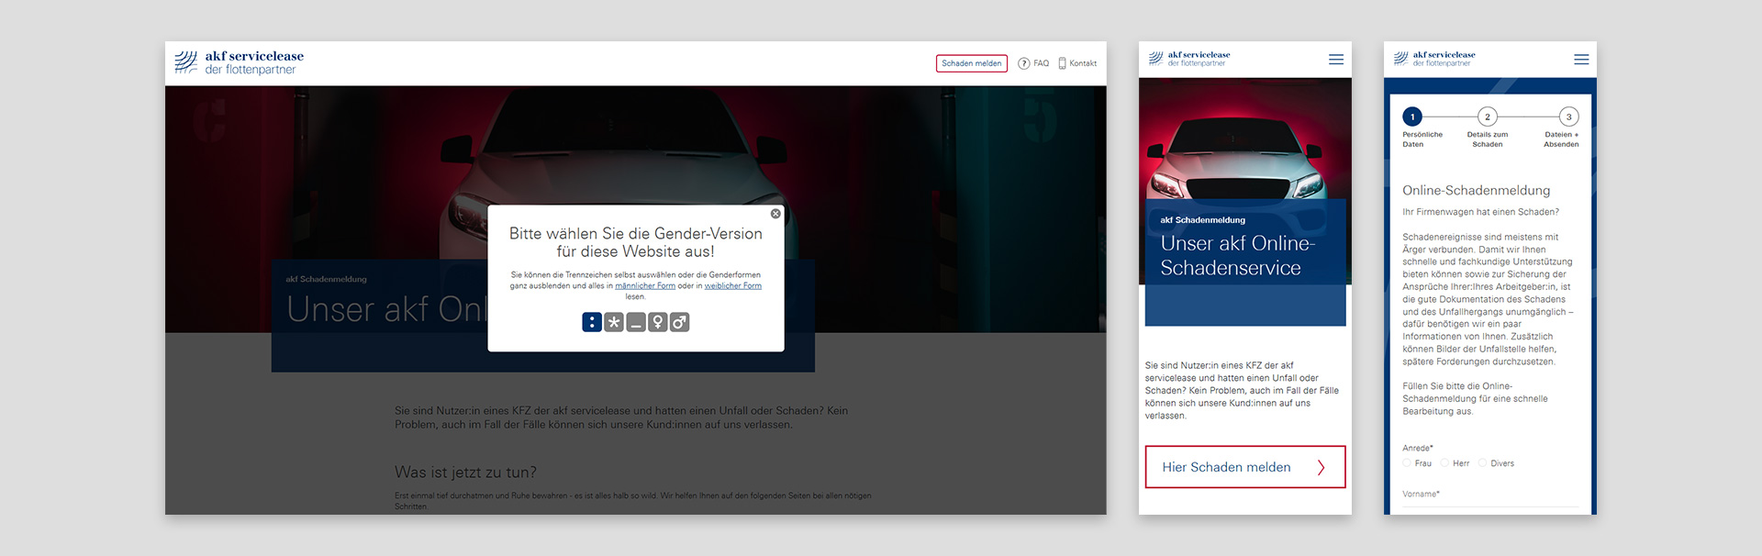This screenshot has width=1762, height=556.
Task: Go to step 3 Dateien + Absenden
Action: [x=1568, y=117]
